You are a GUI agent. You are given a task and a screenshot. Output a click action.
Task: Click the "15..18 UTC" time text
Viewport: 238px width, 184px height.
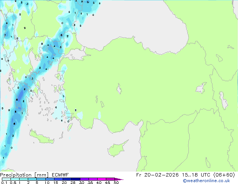pos(196,175)
